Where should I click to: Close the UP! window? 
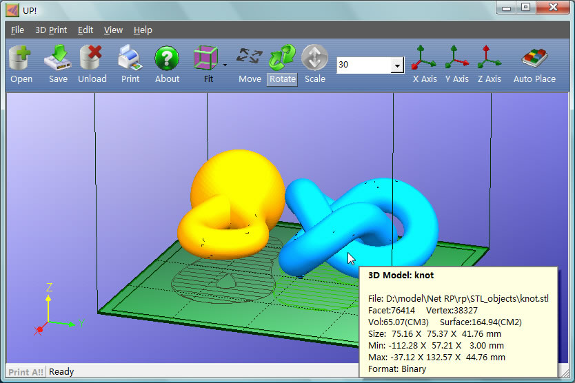pyautogui.click(x=553, y=8)
